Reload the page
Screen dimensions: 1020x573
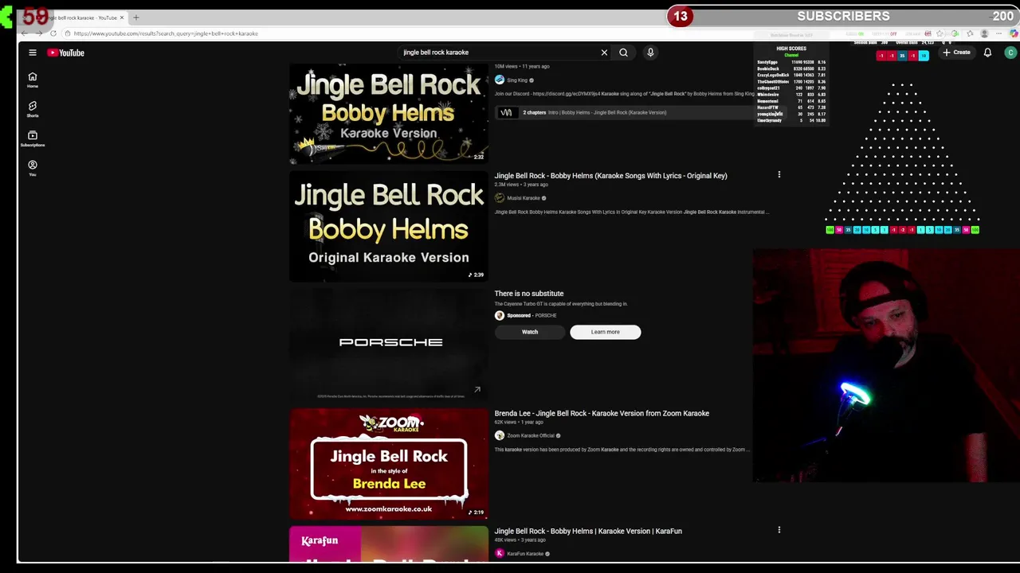(x=53, y=33)
